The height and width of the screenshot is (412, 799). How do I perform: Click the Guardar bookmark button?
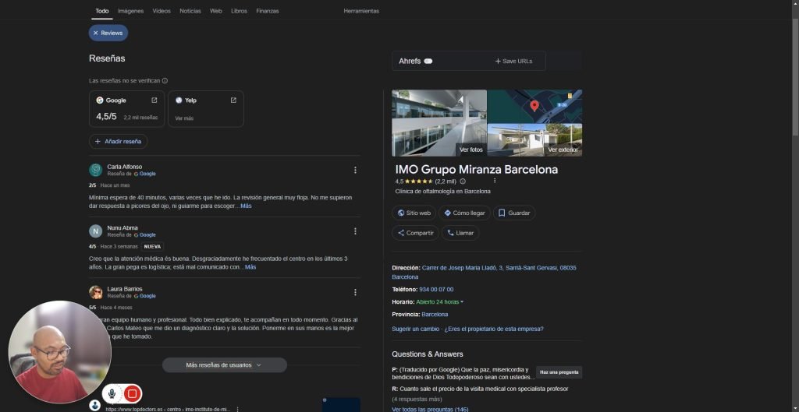pos(514,213)
